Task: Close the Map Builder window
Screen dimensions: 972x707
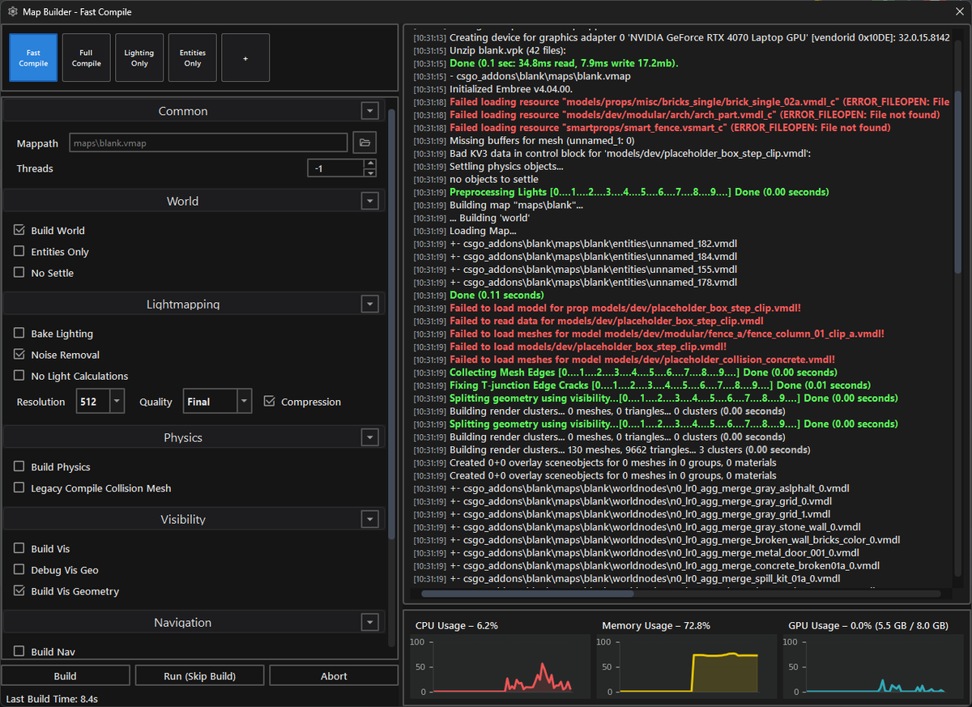Action: 958,12
